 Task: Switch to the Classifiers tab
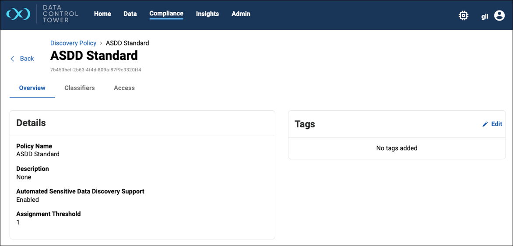pos(80,88)
